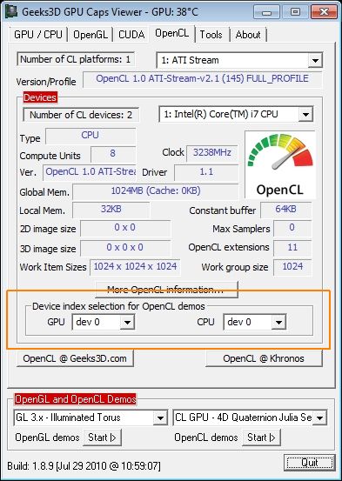Start the OpenCL demo
The width and height of the screenshot is (342, 481).
pos(261,438)
